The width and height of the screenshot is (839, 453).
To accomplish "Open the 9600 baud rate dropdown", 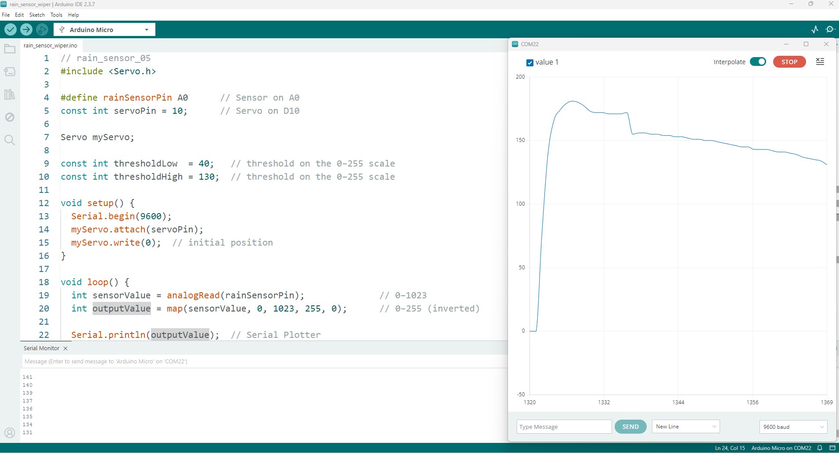I will coord(793,427).
